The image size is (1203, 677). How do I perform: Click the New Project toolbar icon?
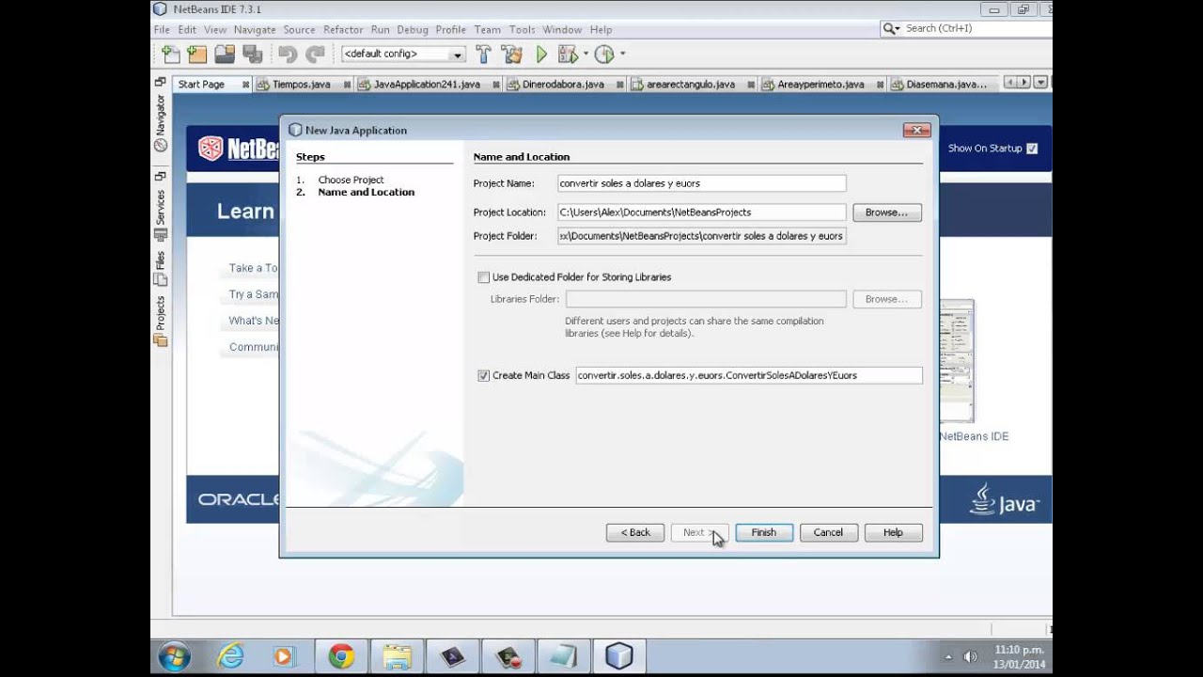196,54
